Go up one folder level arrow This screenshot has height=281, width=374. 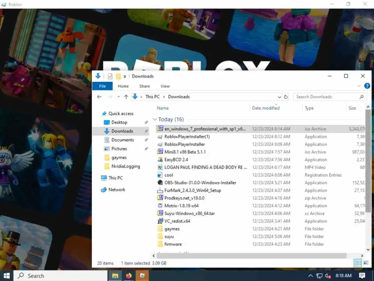click(x=126, y=97)
